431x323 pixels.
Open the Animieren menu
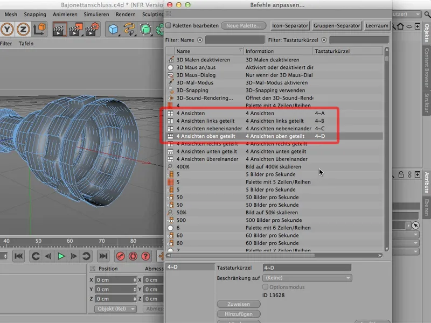65,15
